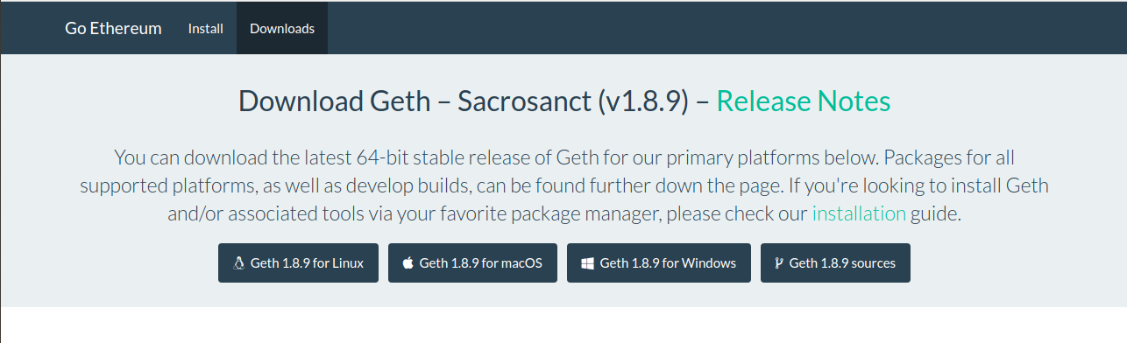Click empty dark navigation bar area
Viewport: 1127px width, 343px height.
pos(701,28)
